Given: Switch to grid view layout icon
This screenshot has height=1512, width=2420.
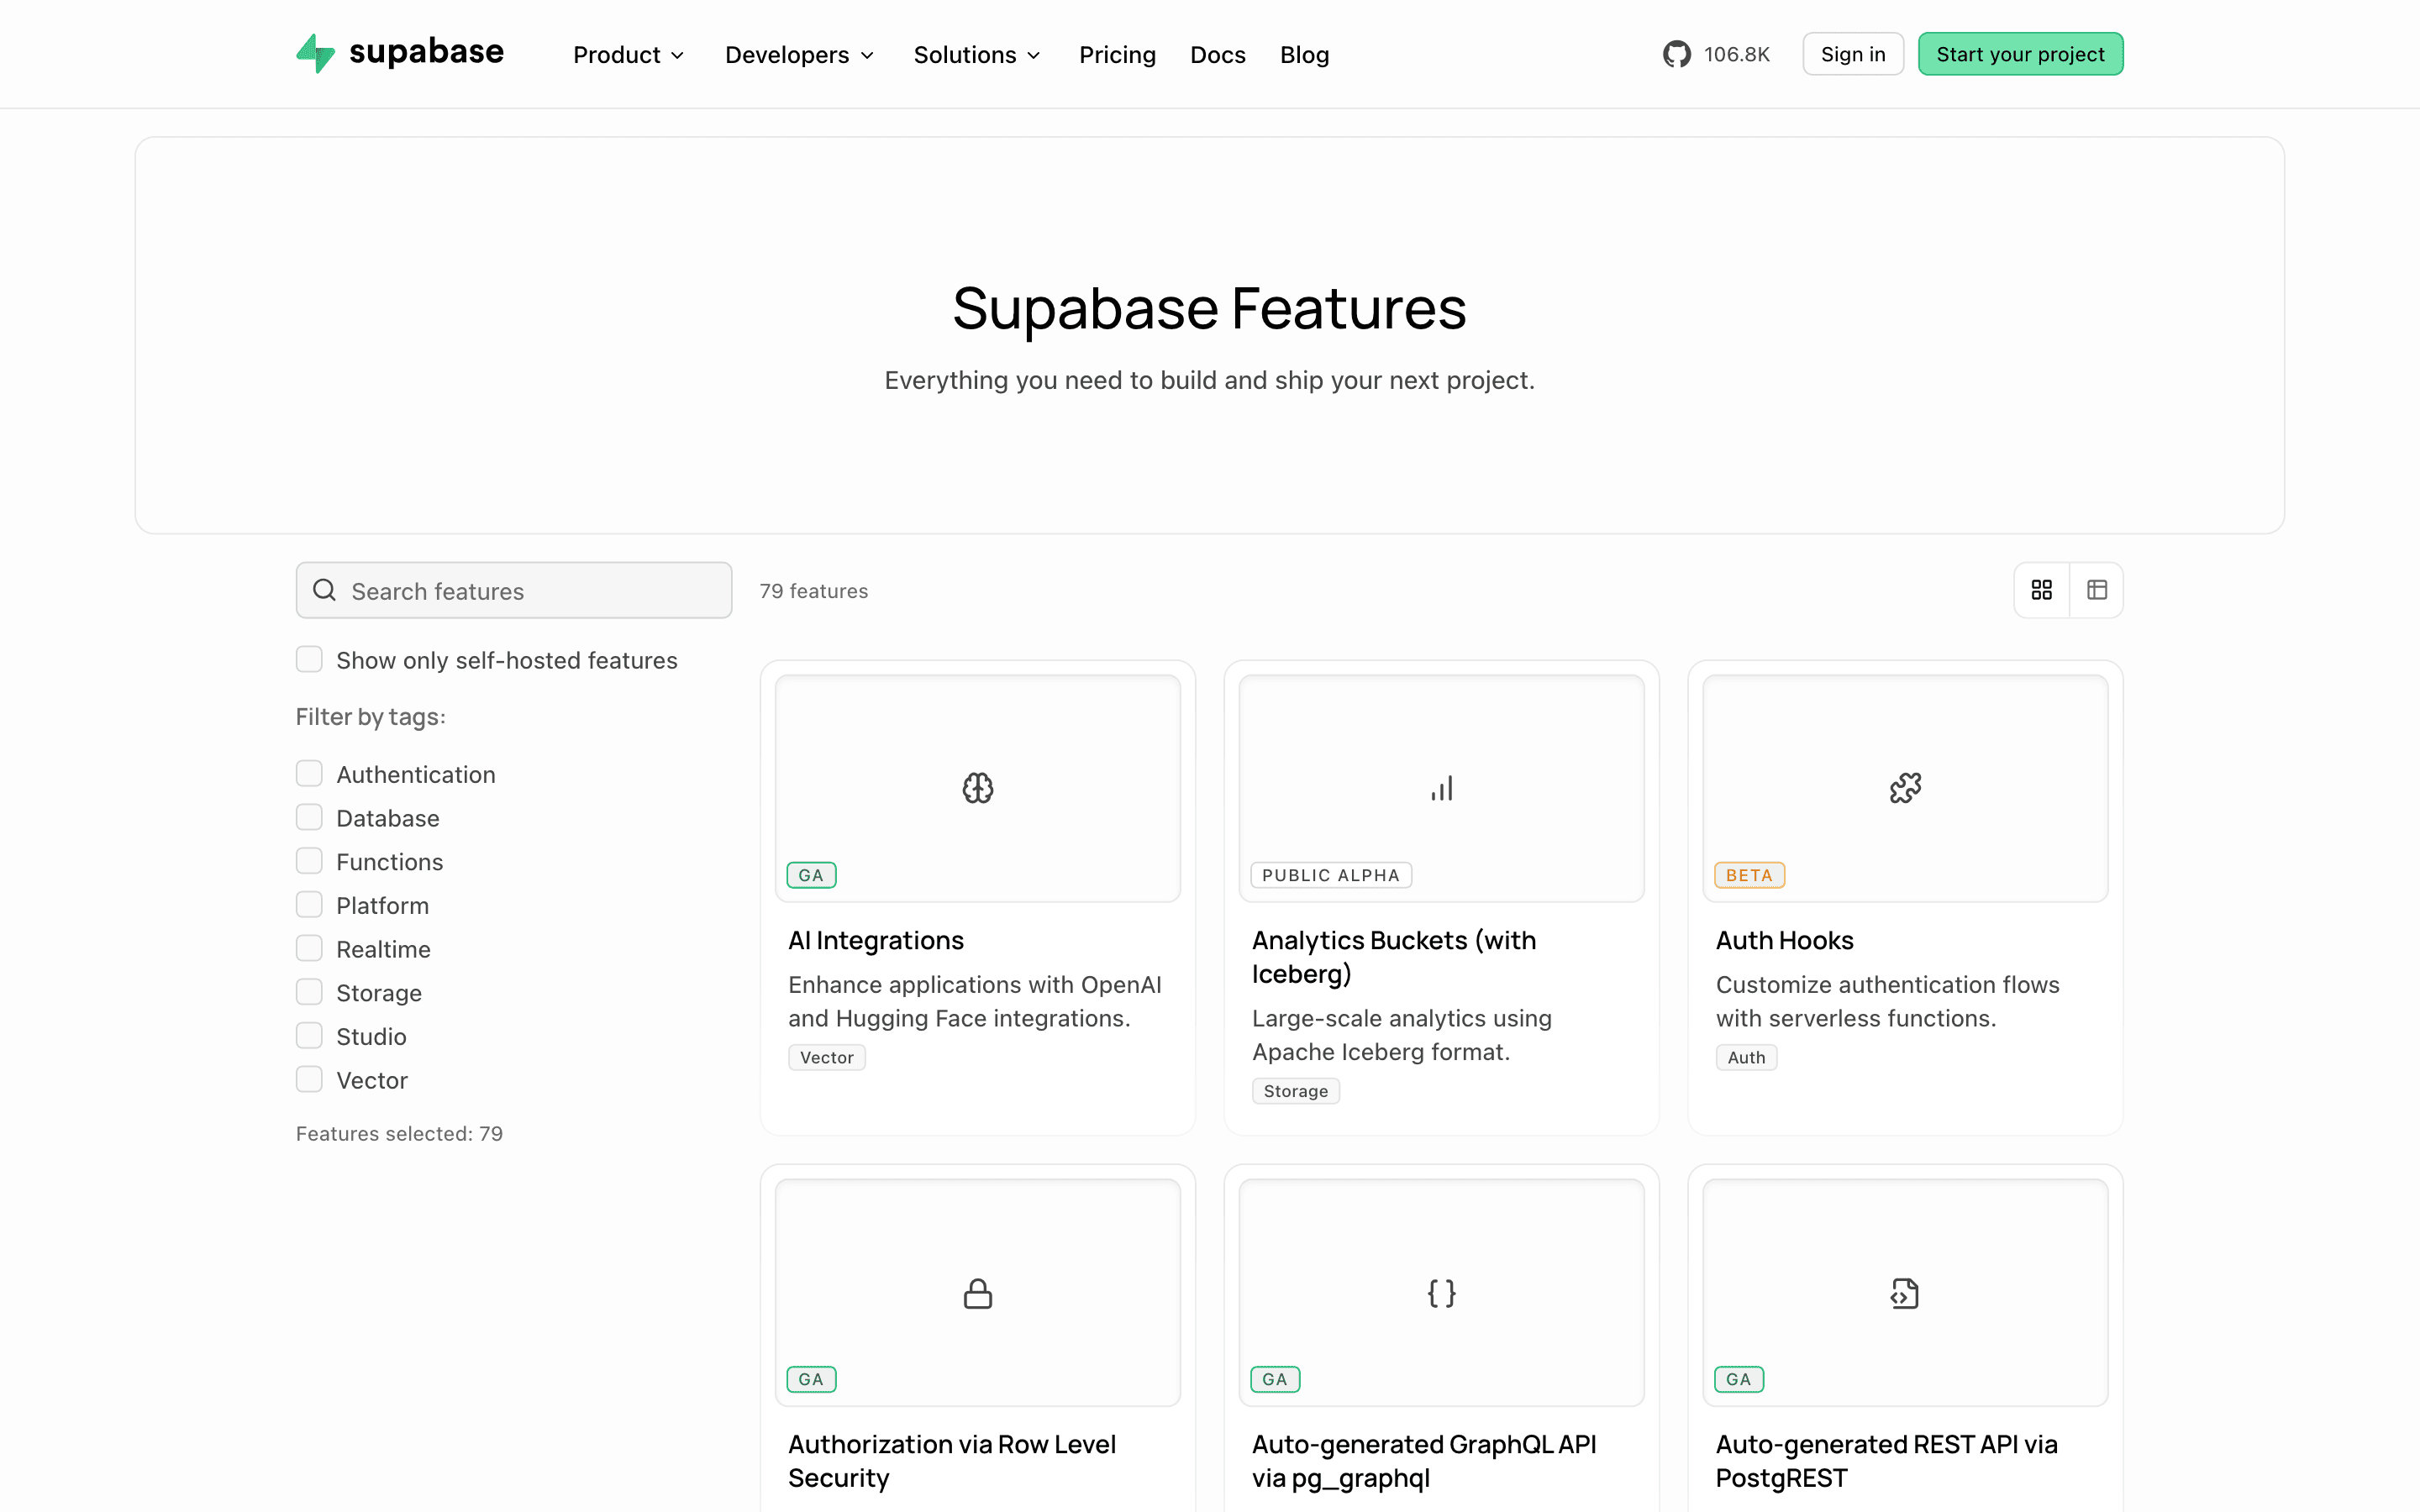Looking at the screenshot, I should pyautogui.click(x=2042, y=590).
